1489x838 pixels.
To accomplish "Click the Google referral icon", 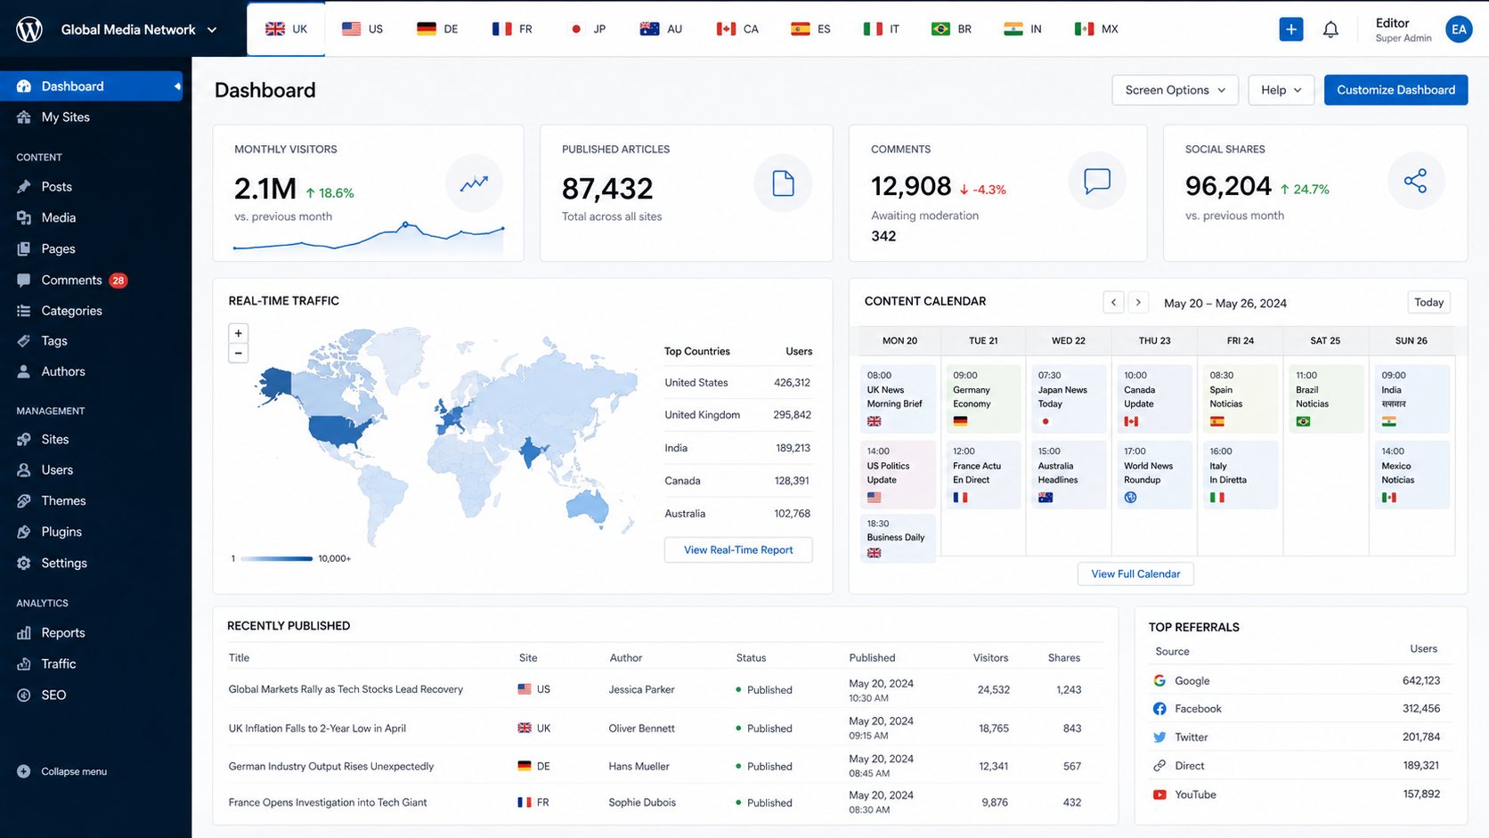I will pyautogui.click(x=1159, y=680).
